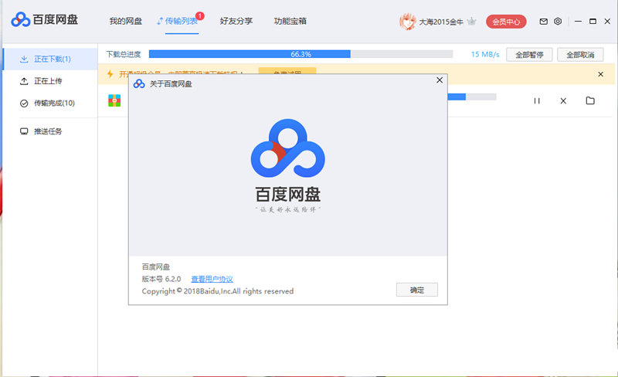The width and height of the screenshot is (618, 377).
Task: Click the small logo in dialog title
Action: [x=139, y=83]
